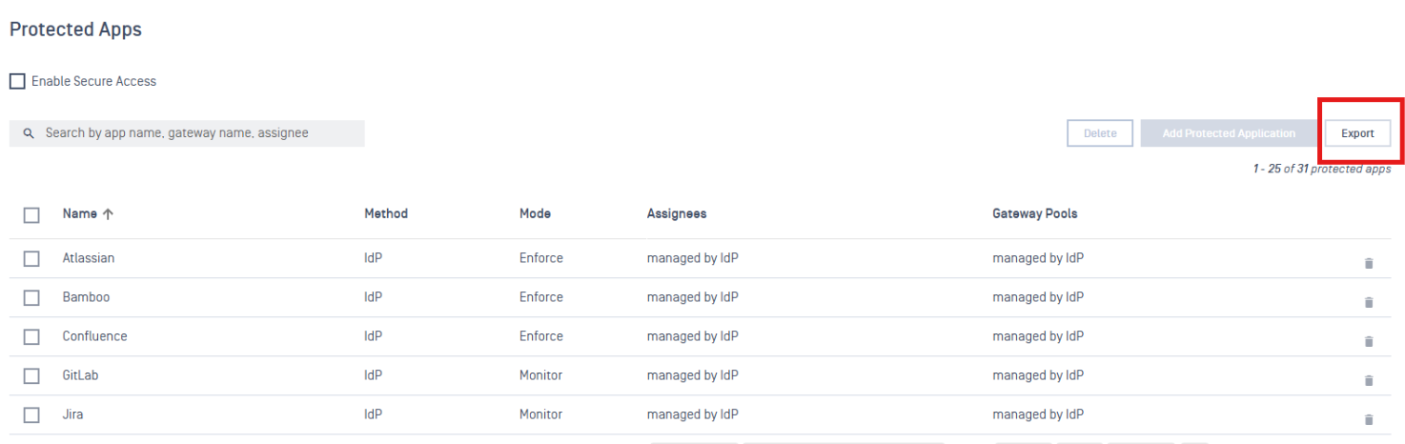Screen dimensions: 1405x444
Task: Check the Bamboo row checkbox
Action: point(31,297)
